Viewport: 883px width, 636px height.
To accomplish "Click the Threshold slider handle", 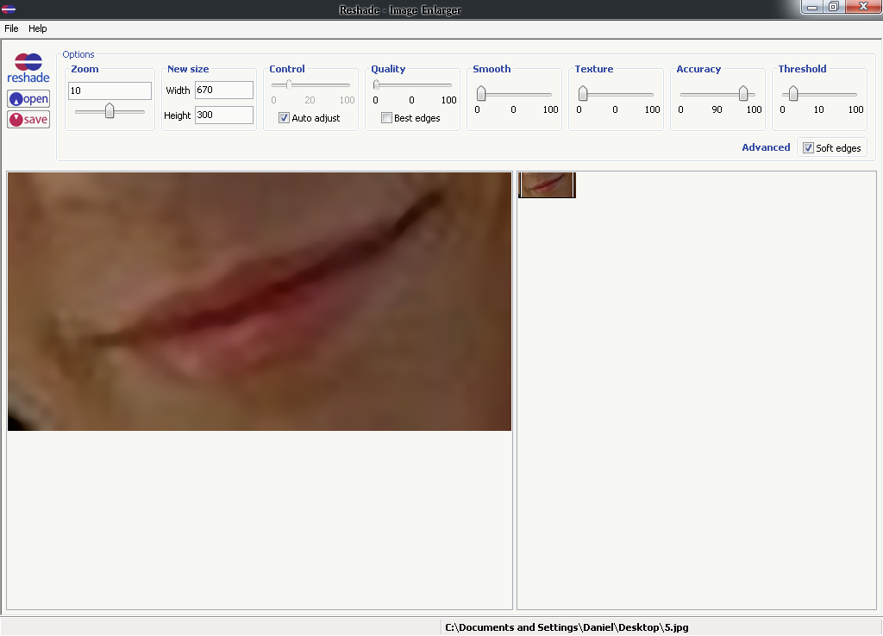I will coord(793,93).
